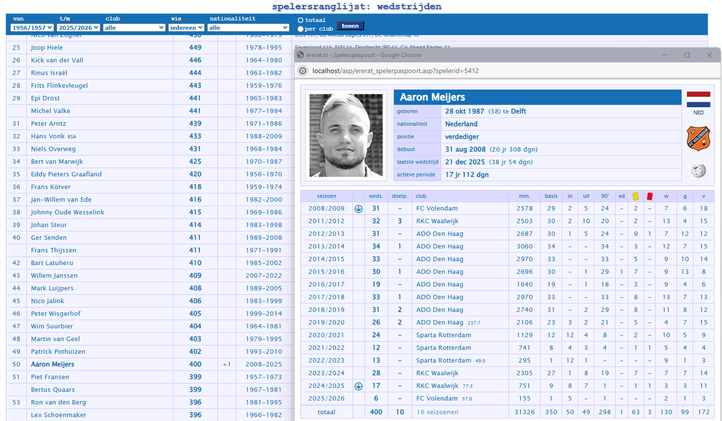Click 'FC Volendam' in the 2008/2009 row

(x=437, y=209)
